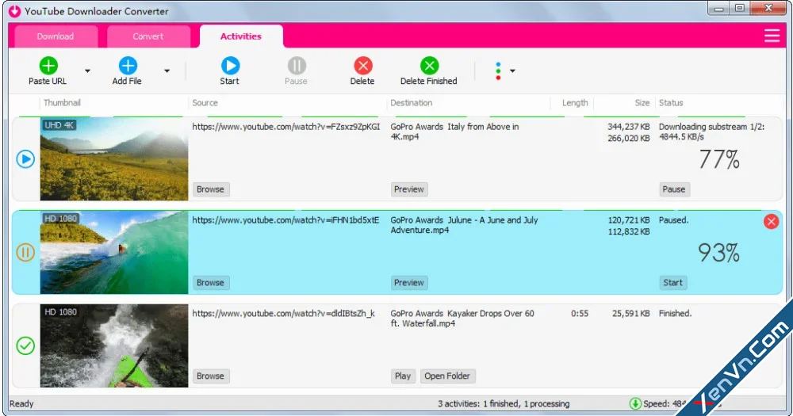Play the Kayaker Drops Over 60 ft video
This screenshot has width=793, height=416.
point(403,376)
